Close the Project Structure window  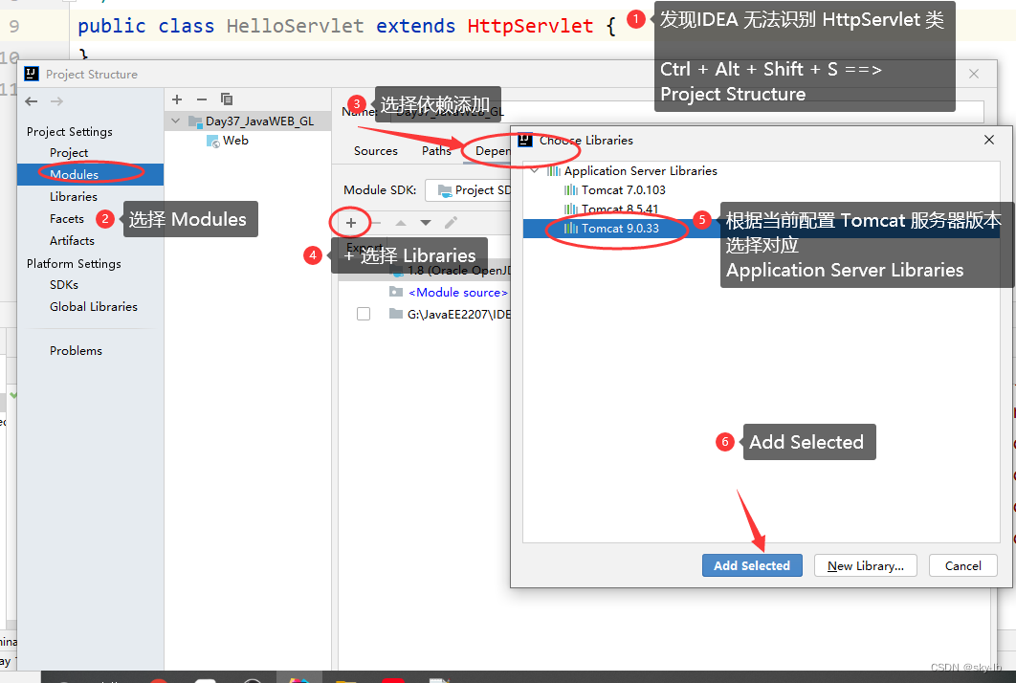point(973,74)
